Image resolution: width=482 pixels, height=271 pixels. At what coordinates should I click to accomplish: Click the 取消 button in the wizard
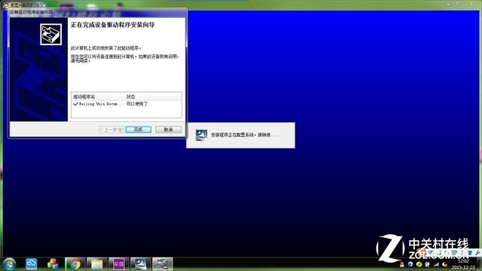[168, 129]
